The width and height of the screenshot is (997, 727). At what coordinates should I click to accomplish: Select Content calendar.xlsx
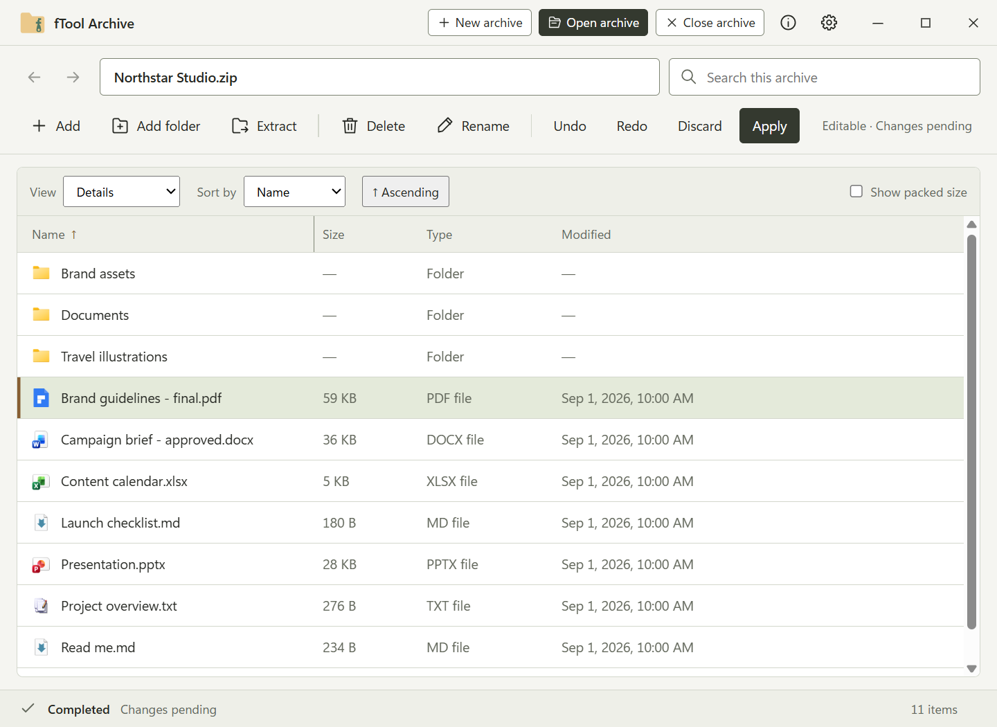124,481
